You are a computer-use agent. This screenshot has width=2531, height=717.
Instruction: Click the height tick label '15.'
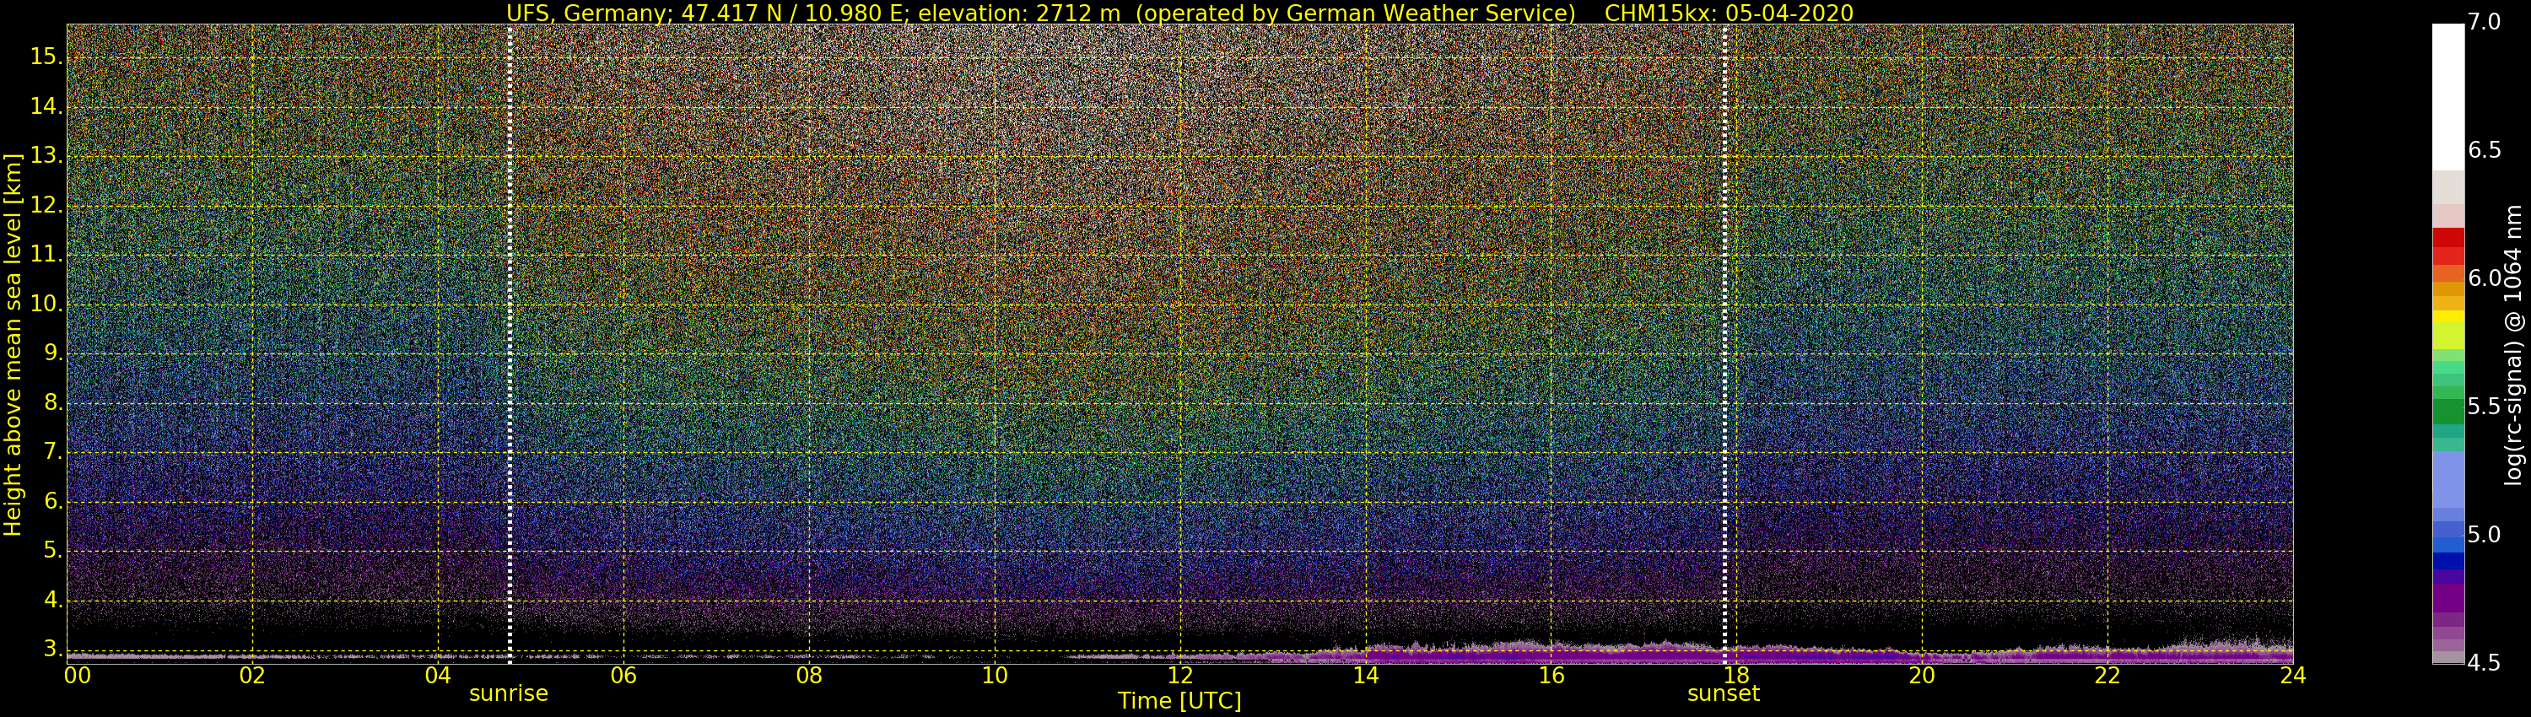tap(46, 57)
